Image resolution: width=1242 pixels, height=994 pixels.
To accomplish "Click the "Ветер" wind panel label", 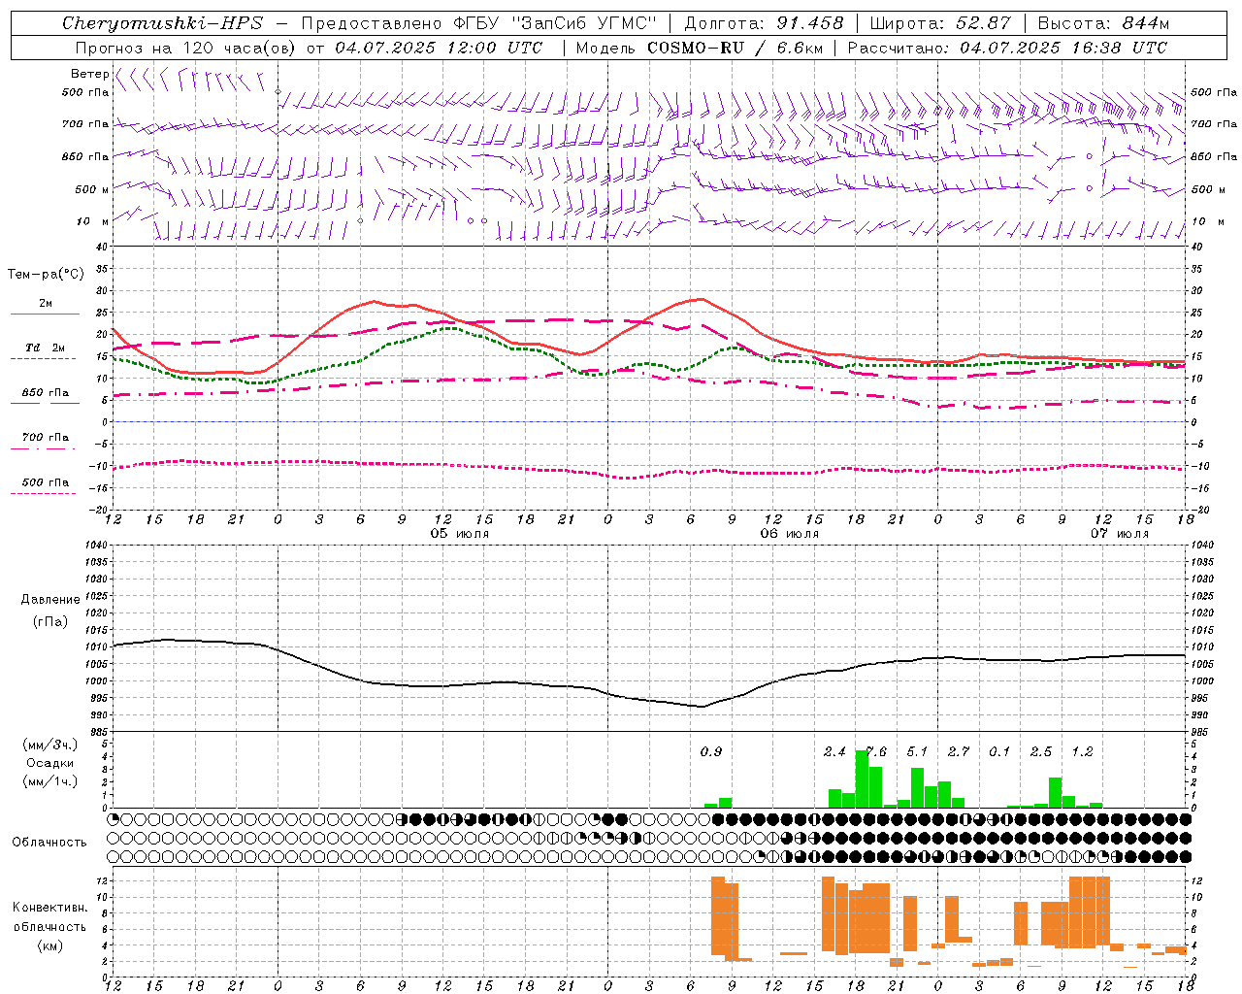I will pos(89,74).
